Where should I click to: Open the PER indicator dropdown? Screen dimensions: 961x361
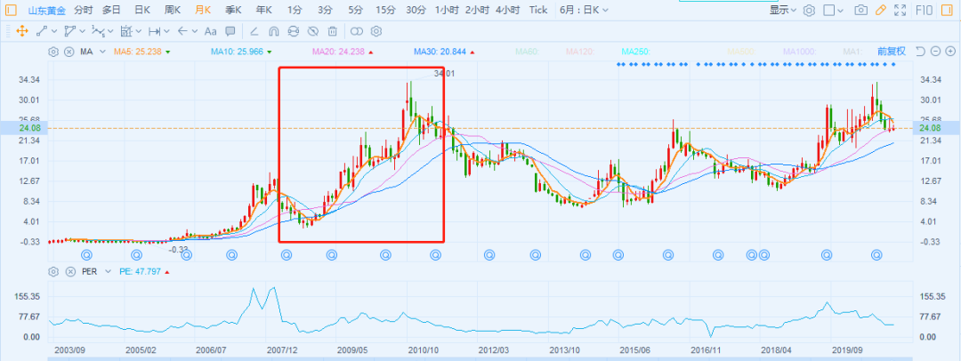click(109, 271)
